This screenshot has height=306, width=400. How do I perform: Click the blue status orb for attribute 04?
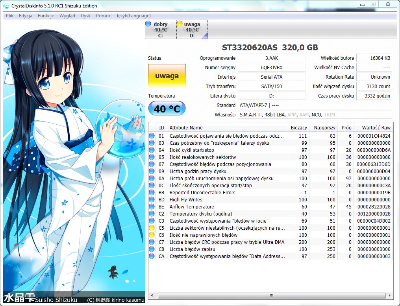click(x=152, y=150)
